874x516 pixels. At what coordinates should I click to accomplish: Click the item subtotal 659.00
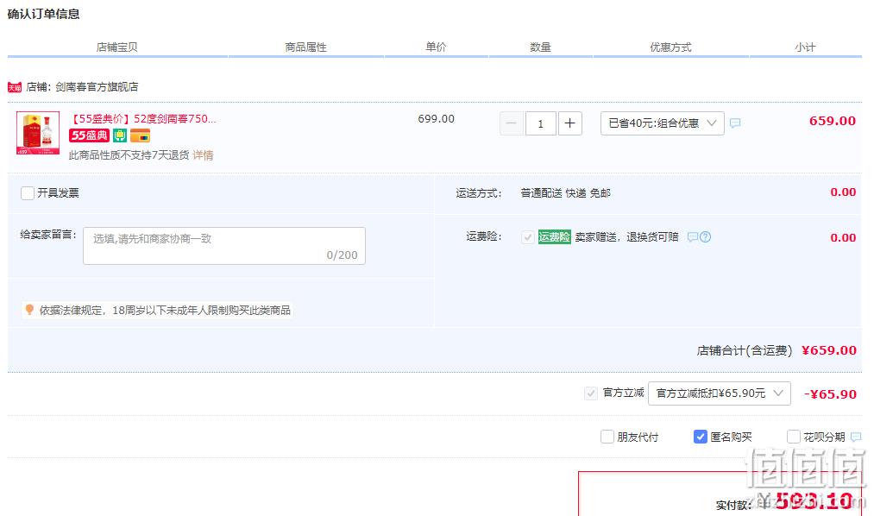833,121
